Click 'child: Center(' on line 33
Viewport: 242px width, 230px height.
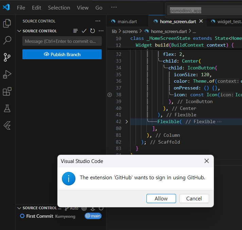pos(182,61)
